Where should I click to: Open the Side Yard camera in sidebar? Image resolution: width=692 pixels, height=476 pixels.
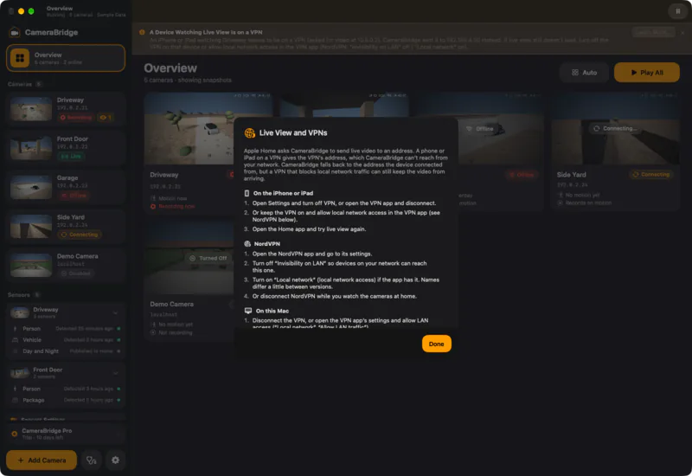coord(66,226)
